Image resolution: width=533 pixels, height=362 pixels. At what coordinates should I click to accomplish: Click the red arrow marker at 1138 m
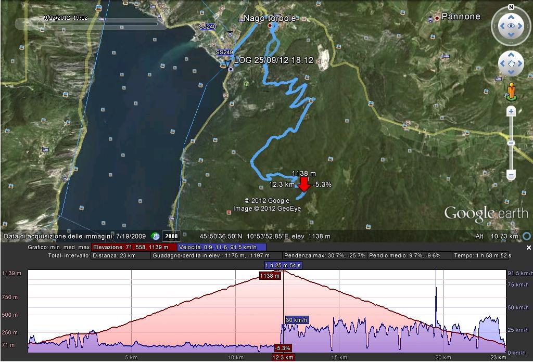(304, 185)
